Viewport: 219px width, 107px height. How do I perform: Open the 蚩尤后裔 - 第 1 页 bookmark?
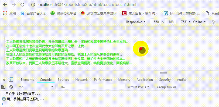click(x=140, y=14)
